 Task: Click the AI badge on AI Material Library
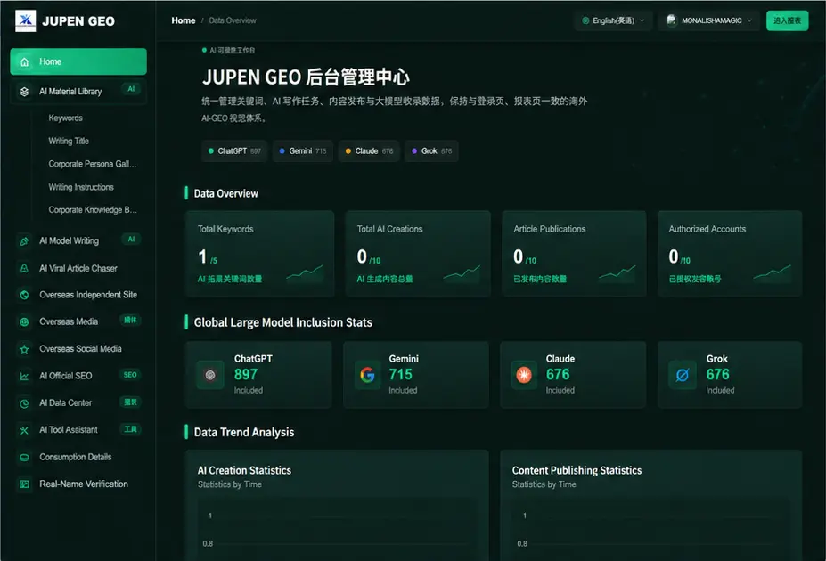click(131, 89)
